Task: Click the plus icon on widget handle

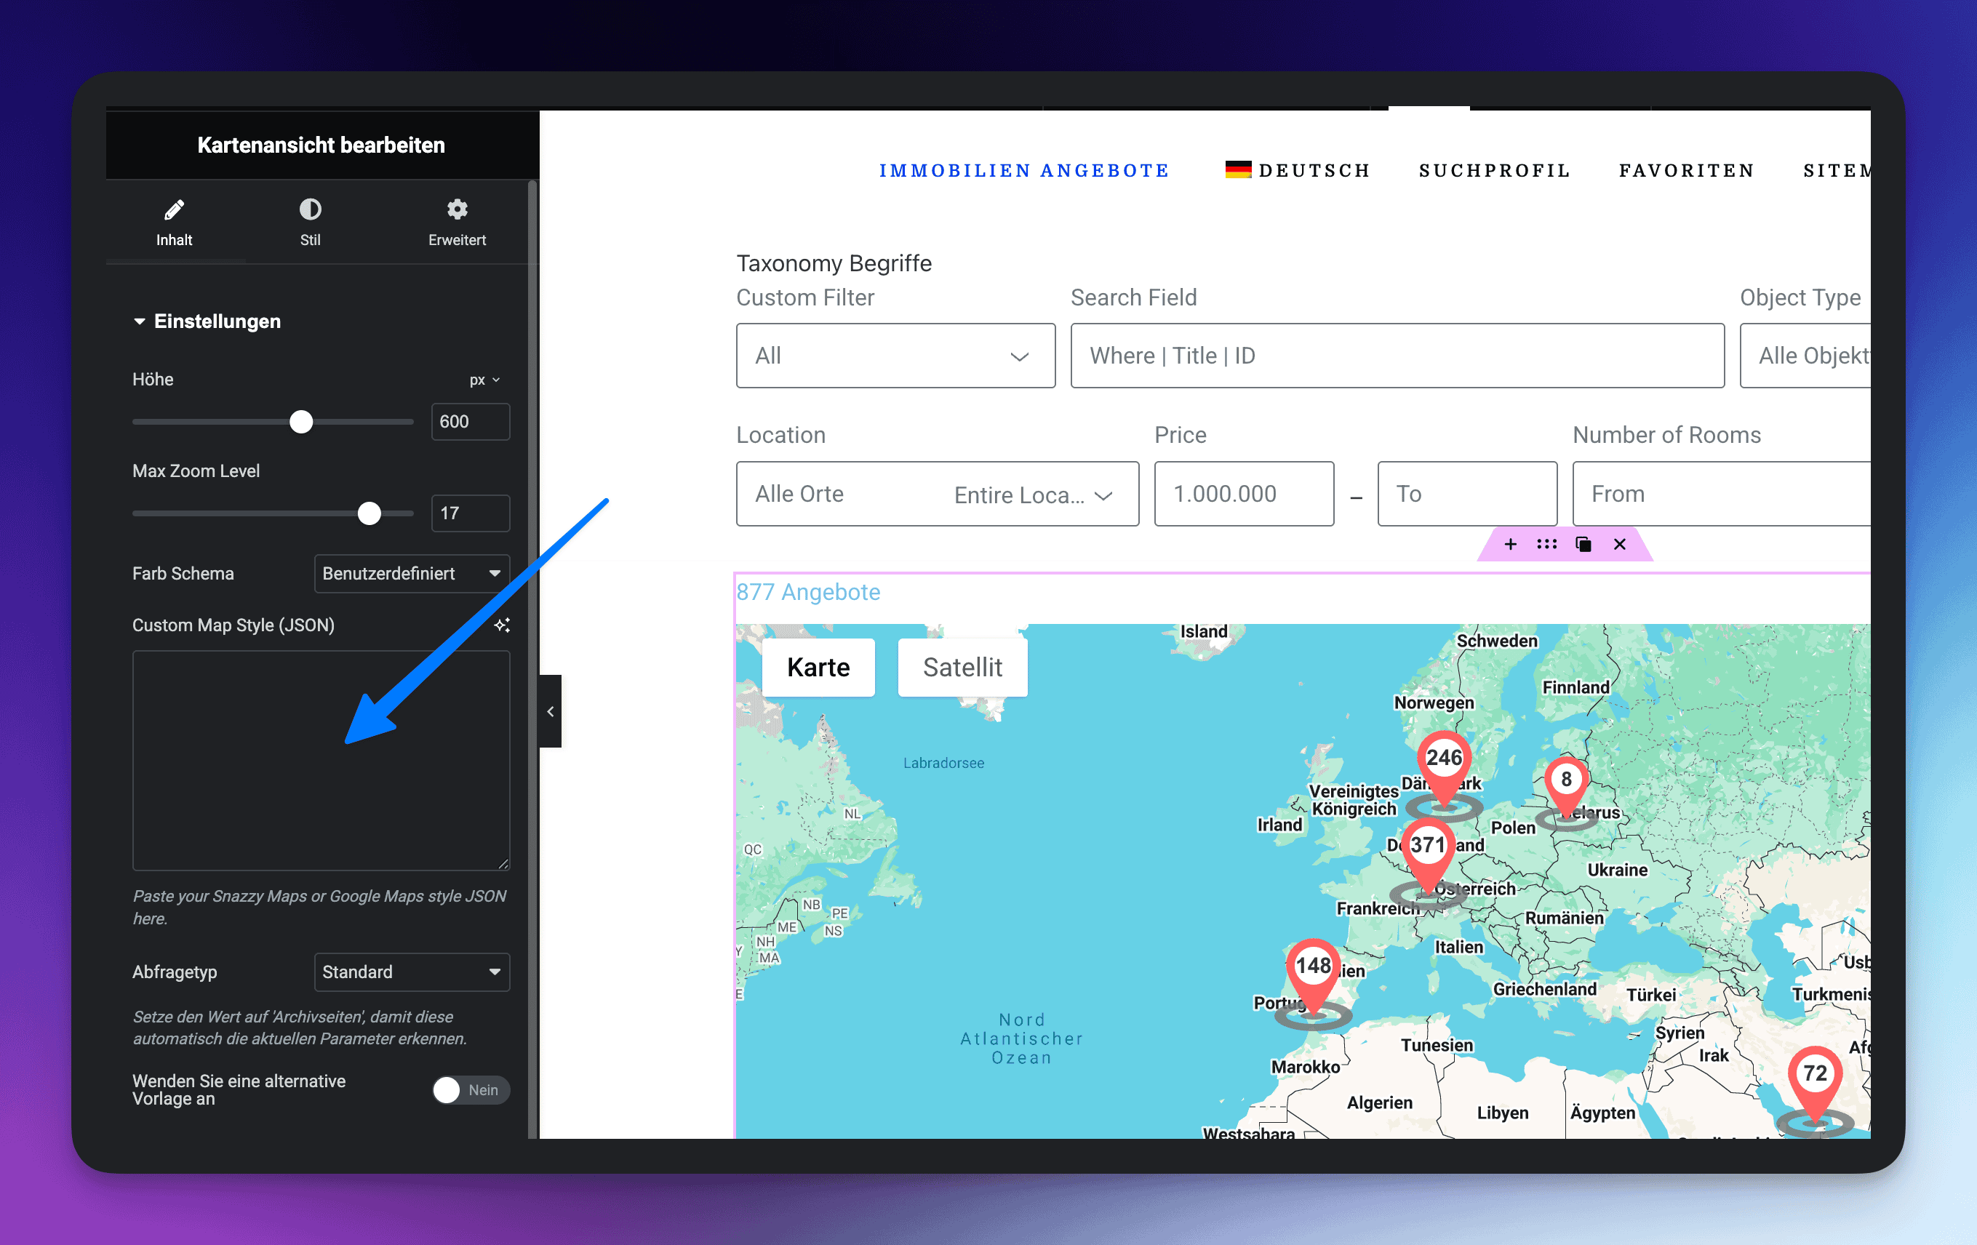Action: 1510,544
